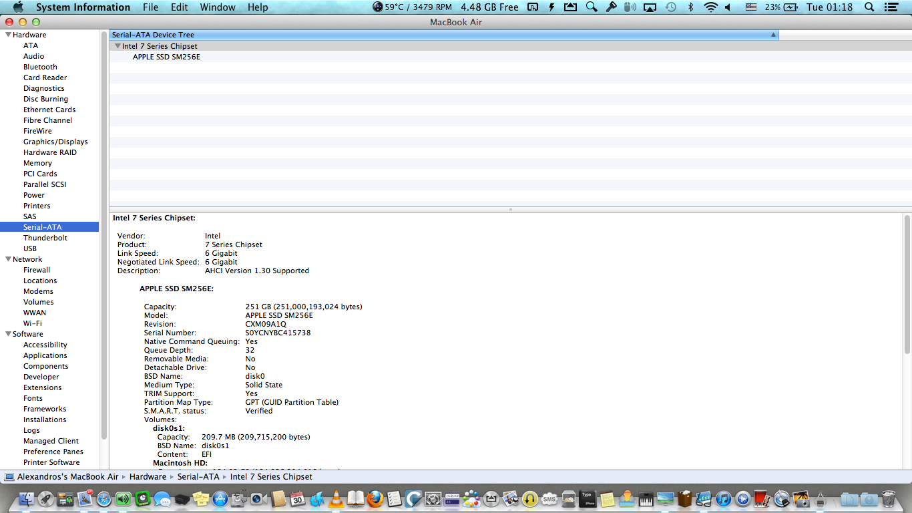Launch VLC traffic cone icon in Dock
This screenshot has width=912, height=513.
point(336,499)
